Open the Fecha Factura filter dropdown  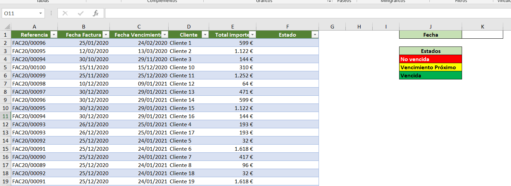pos(106,35)
